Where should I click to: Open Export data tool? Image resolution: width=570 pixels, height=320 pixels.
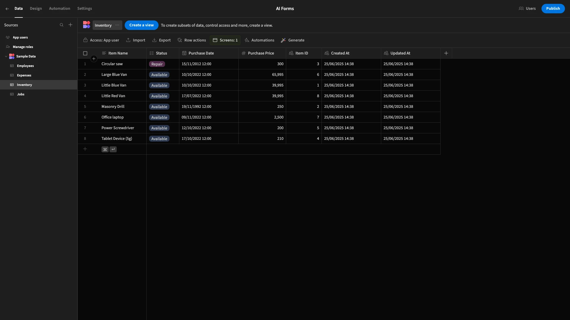click(x=161, y=40)
